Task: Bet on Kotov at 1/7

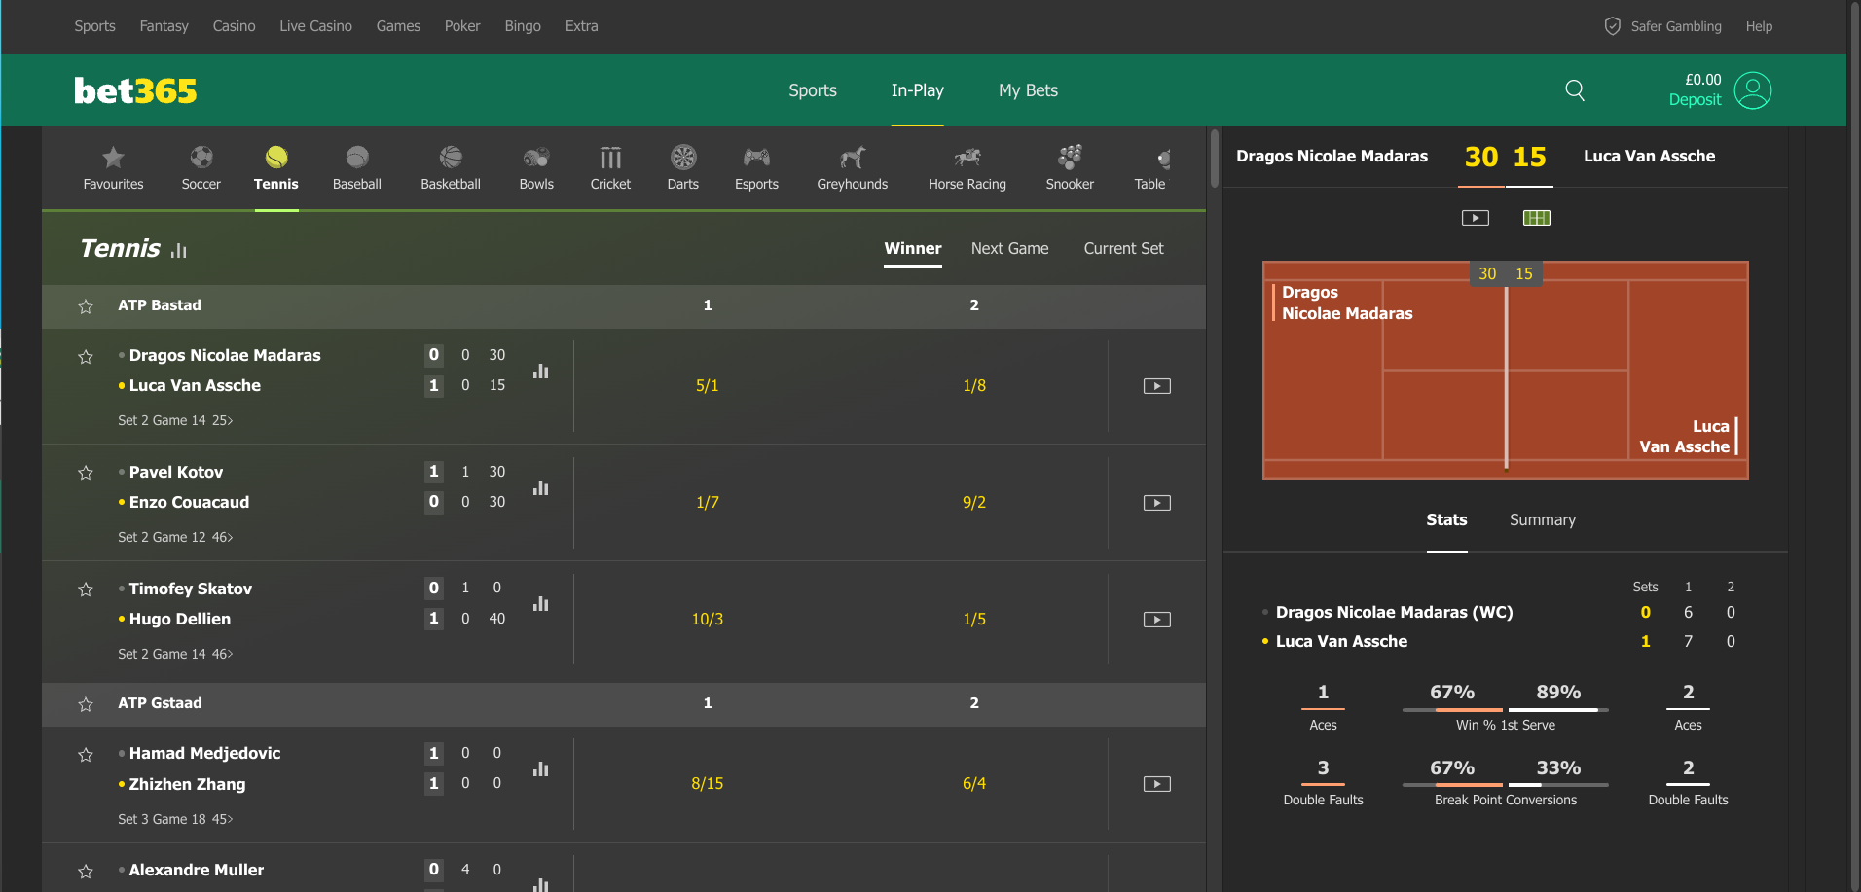Action: click(x=708, y=503)
